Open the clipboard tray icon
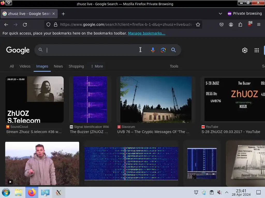 coord(211,192)
